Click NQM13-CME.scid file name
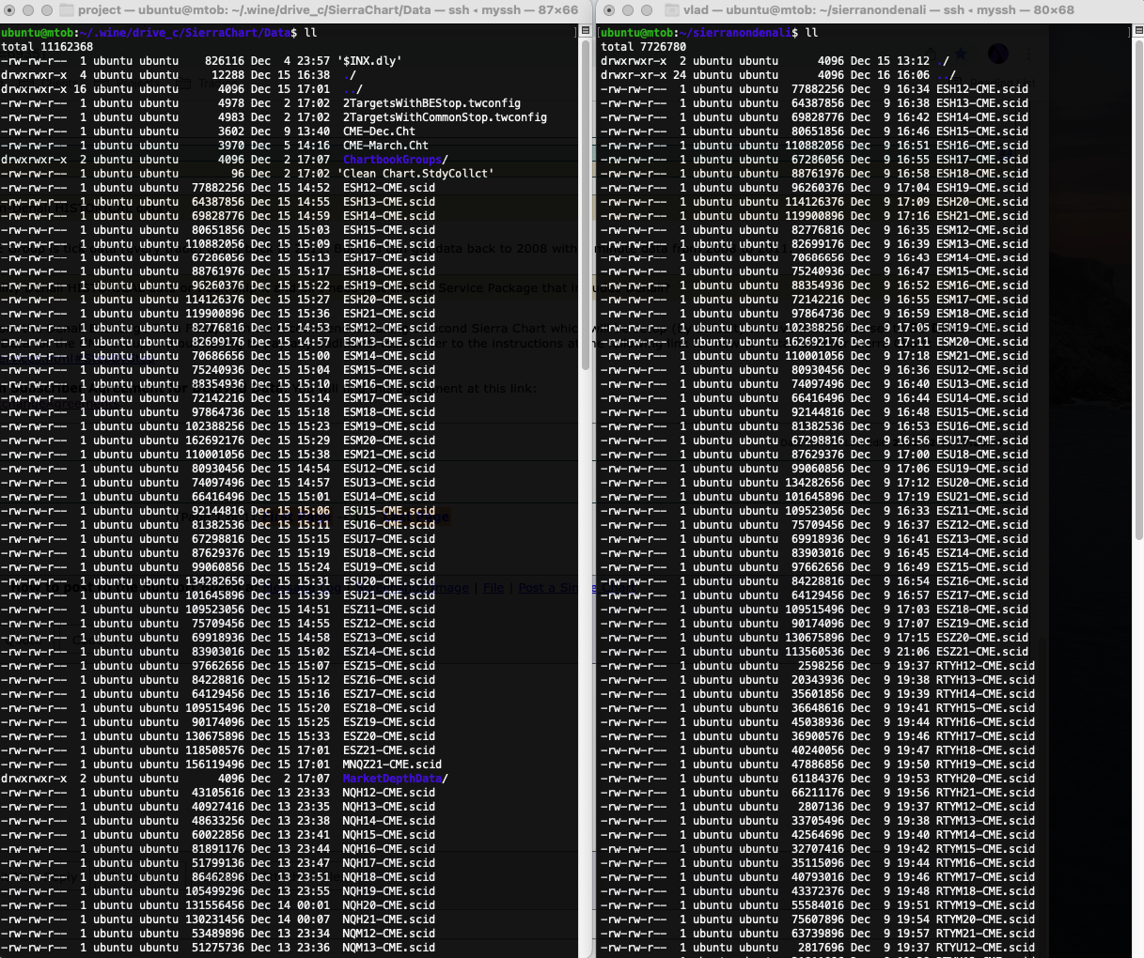The width and height of the screenshot is (1144, 958). (389, 948)
